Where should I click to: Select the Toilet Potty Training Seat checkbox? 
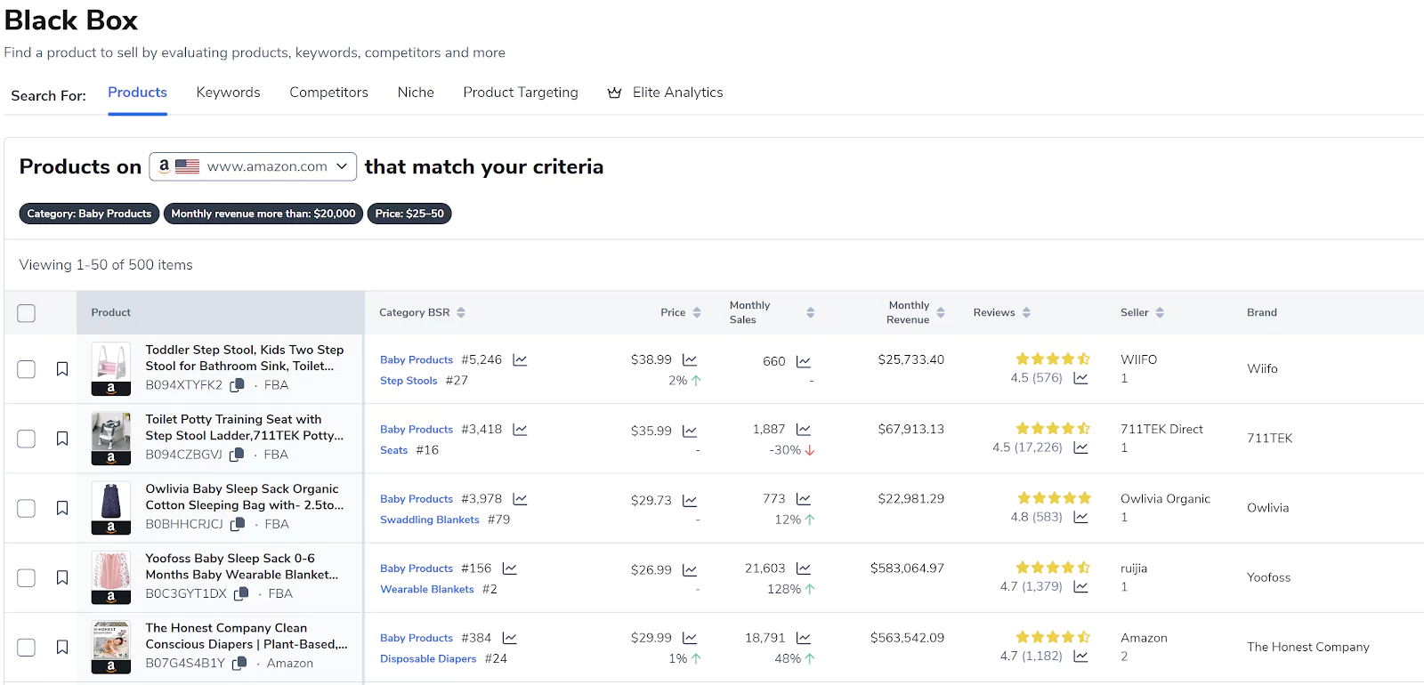pos(27,439)
